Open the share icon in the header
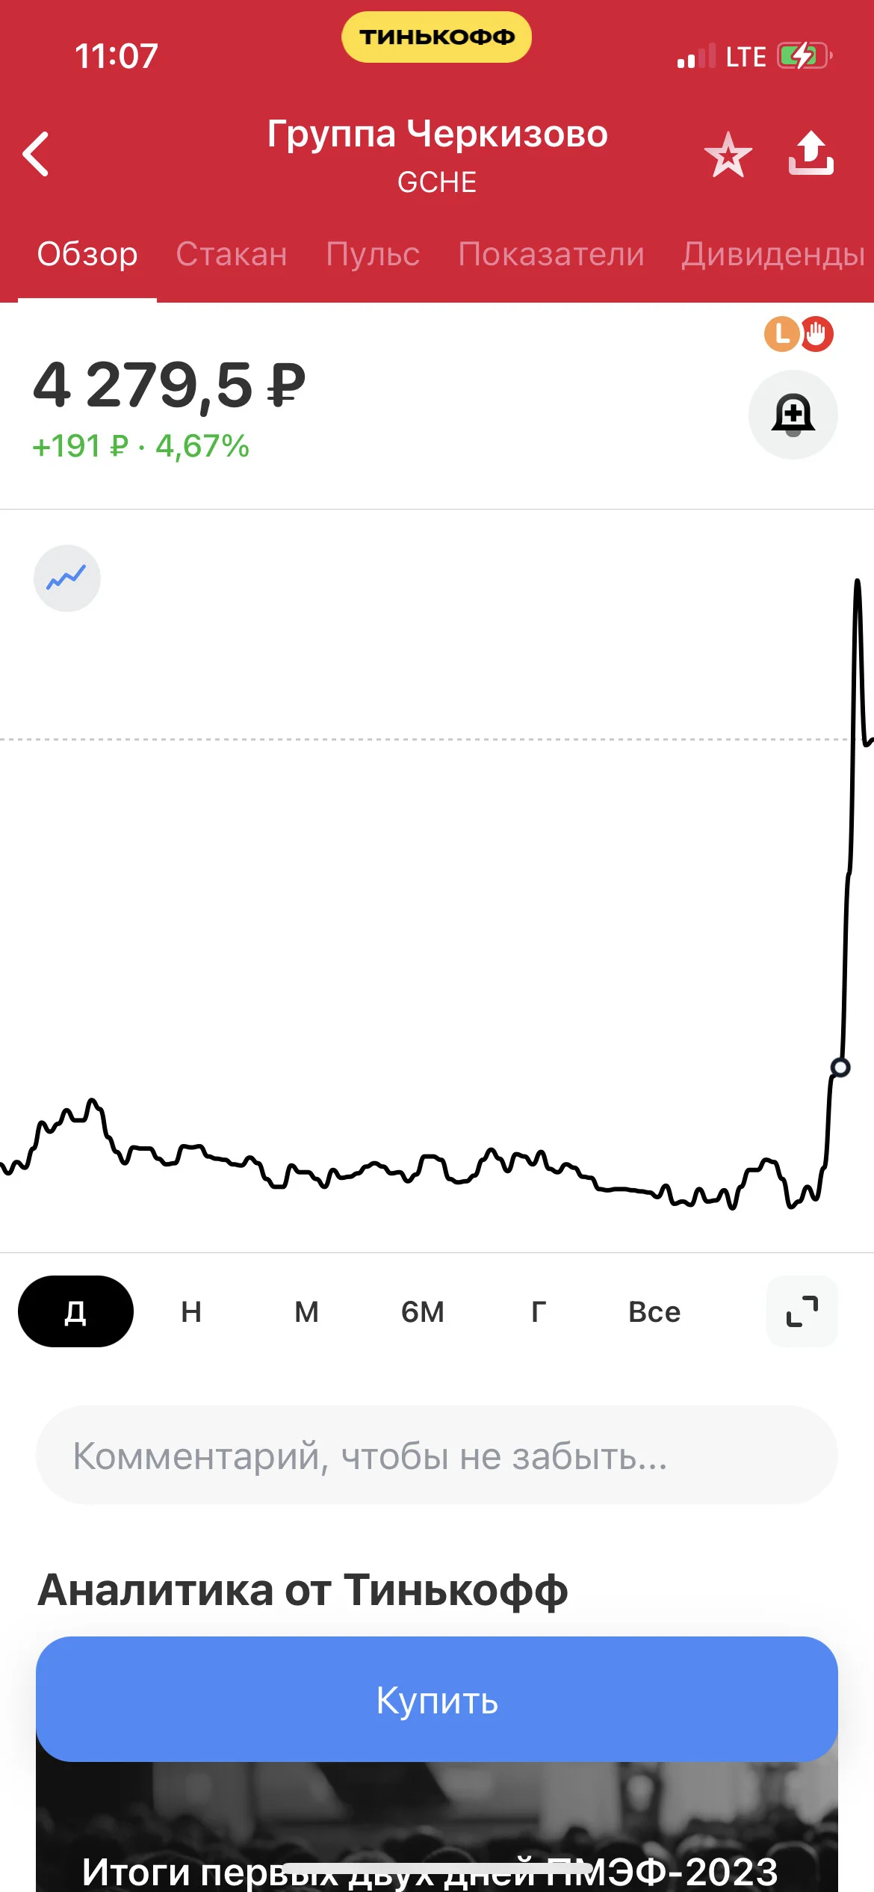874x1892 pixels. (x=811, y=153)
